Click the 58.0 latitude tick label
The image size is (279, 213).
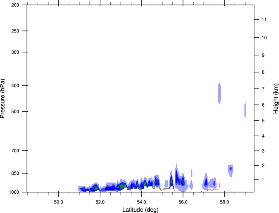pyautogui.click(x=225, y=202)
